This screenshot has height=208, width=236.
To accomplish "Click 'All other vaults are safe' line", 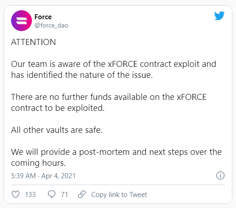I will click(x=57, y=130).
